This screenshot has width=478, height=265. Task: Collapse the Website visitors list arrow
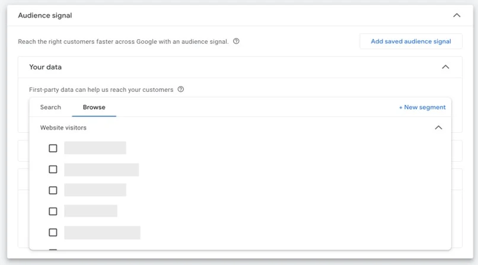tap(438, 127)
